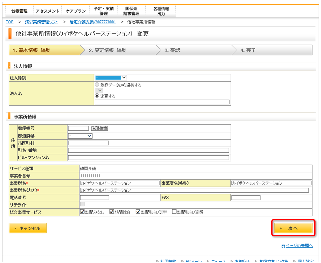321x263 pixels.
Task: Click step 4. 完了
Action: pos(272,50)
